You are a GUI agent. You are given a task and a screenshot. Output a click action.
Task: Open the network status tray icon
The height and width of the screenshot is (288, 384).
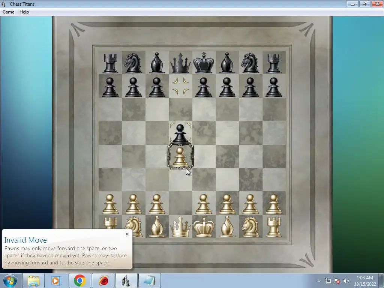[x=328, y=281]
